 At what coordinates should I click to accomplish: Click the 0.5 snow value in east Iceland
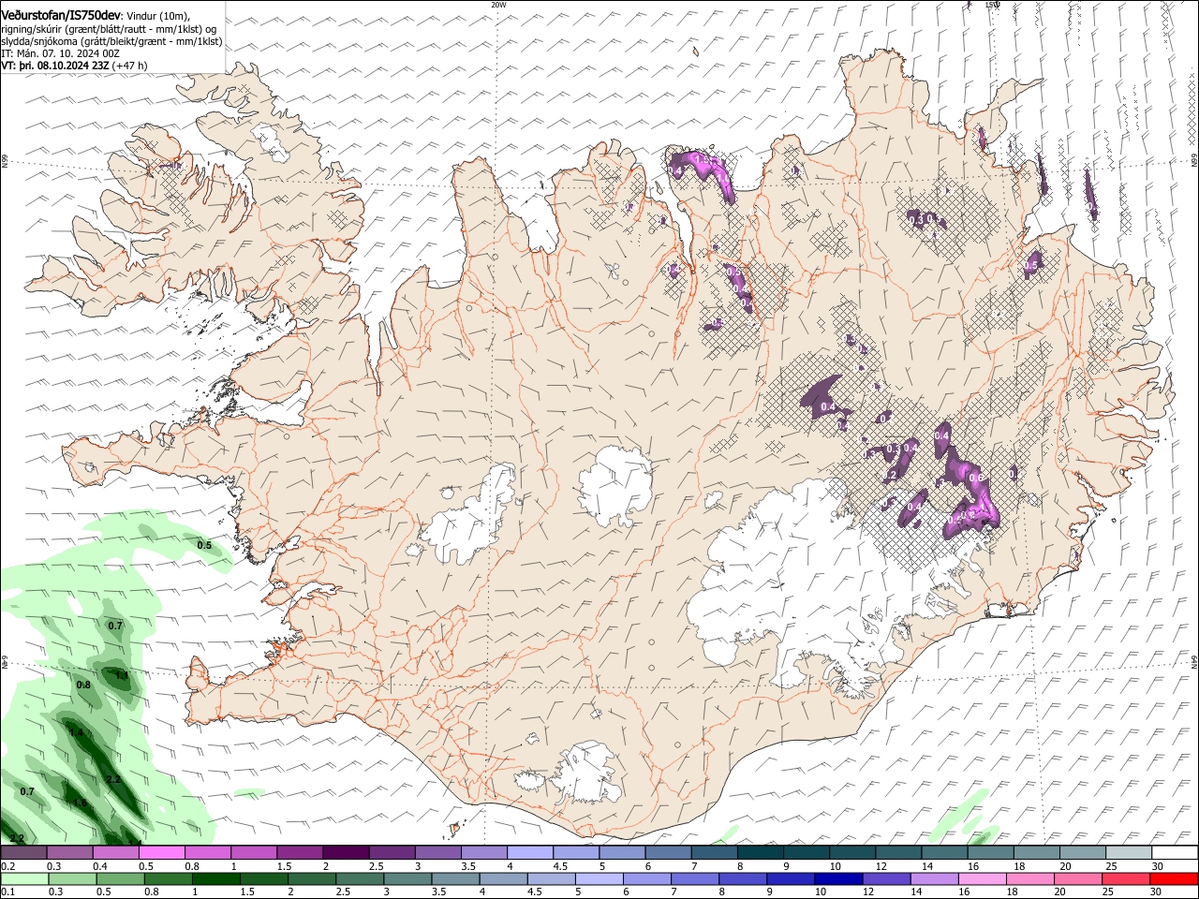[x=1031, y=266]
